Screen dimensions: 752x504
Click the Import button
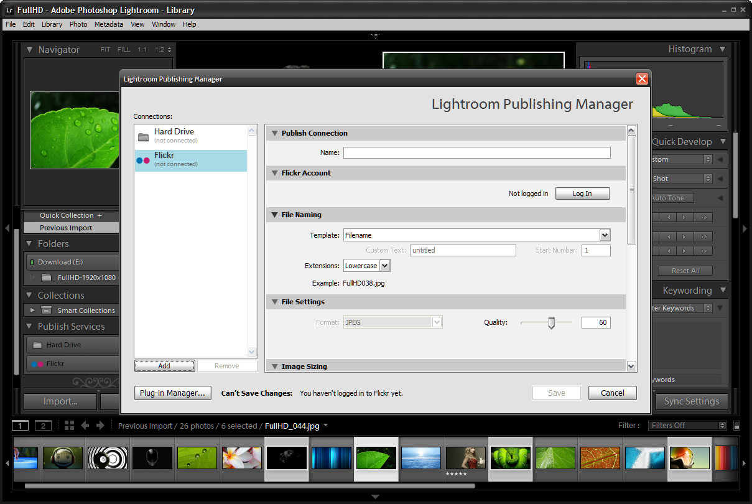pyautogui.click(x=60, y=401)
